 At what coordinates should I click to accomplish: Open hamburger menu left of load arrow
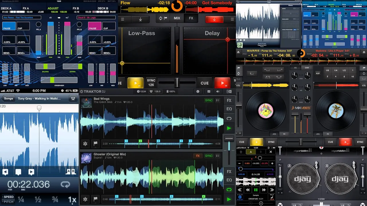coord(122,19)
